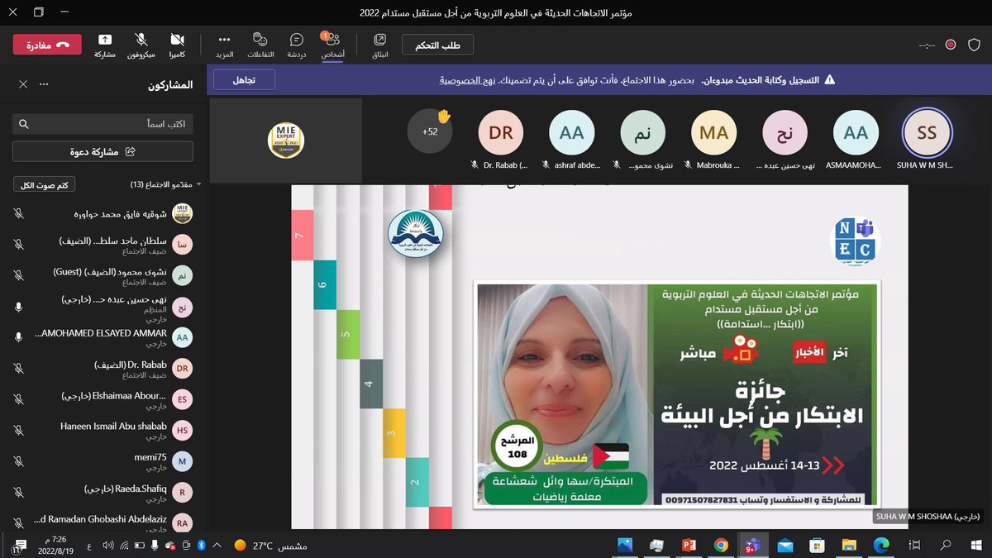Click the M avatar of memi75
992x558 pixels.
coord(182,462)
